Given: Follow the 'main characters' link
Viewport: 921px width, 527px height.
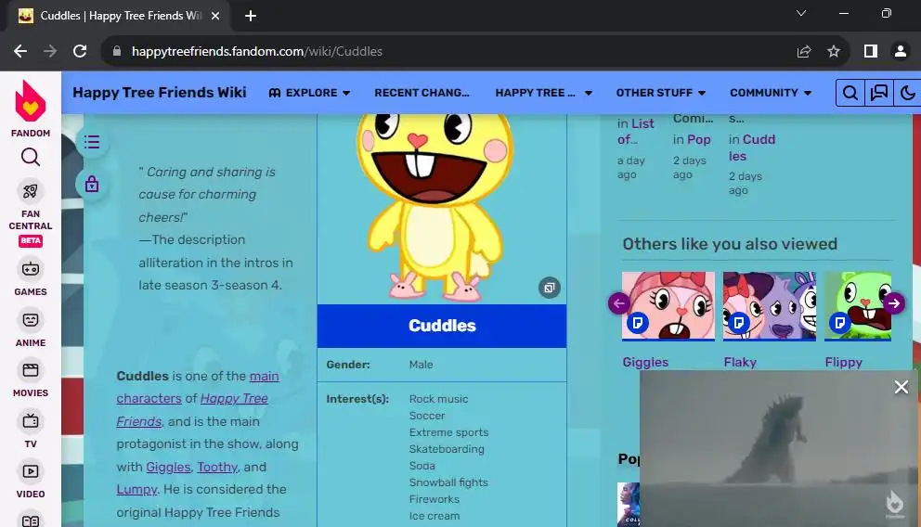Looking at the screenshot, I should 198,387.
